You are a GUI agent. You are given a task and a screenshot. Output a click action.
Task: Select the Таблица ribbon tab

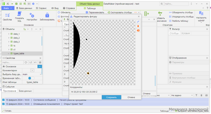(x=90, y=8)
